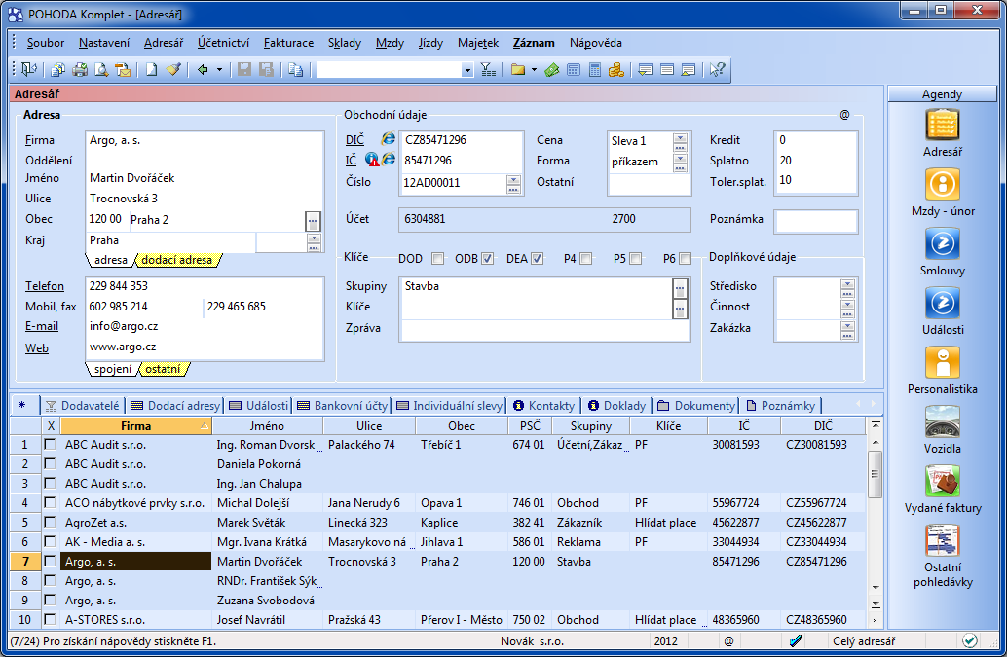Click the Telefon link label
This screenshot has height=657, width=1007.
(45, 286)
